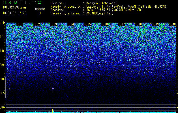The image size is (178, 113).
Task: Select the A504HB(yagi 4el) antenna text
Action: 100,13
